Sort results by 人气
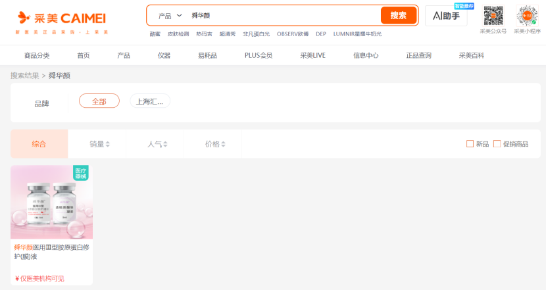The height and width of the screenshot is (290, 546). (x=157, y=144)
